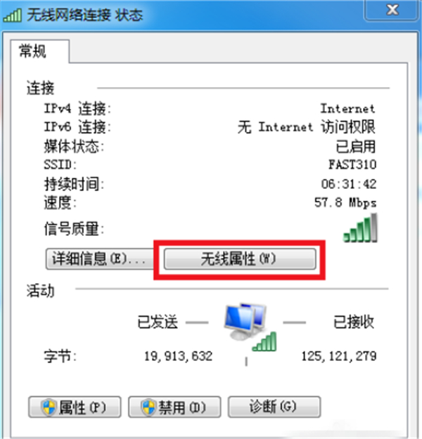
Task: Click the SSID value FAST310
Action: coord(352,164)
